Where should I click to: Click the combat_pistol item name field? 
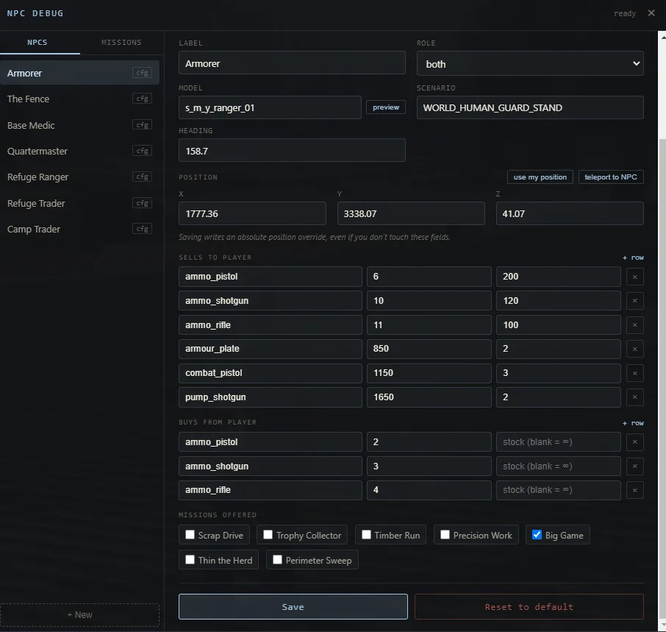tap(270, 373)
